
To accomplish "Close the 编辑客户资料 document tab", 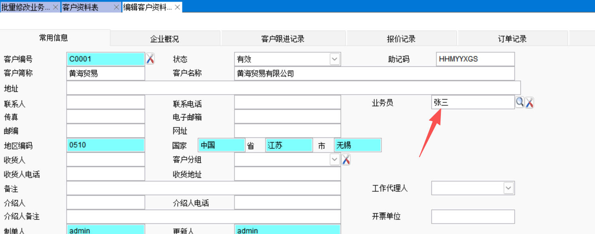I will pos(177,7).
